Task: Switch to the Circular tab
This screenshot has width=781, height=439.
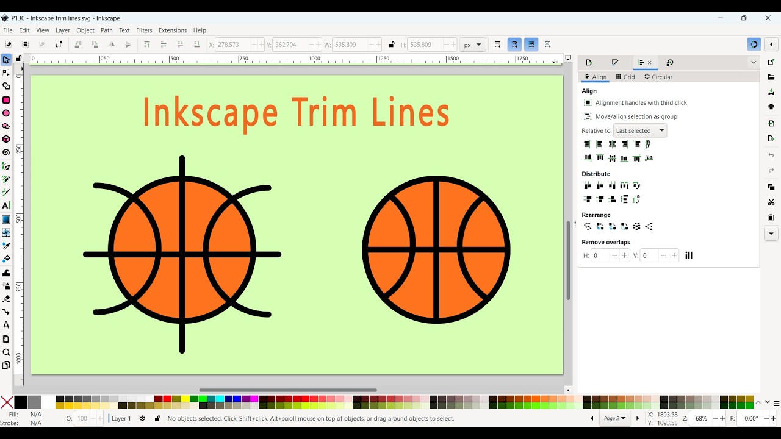Action: [658, 77]
